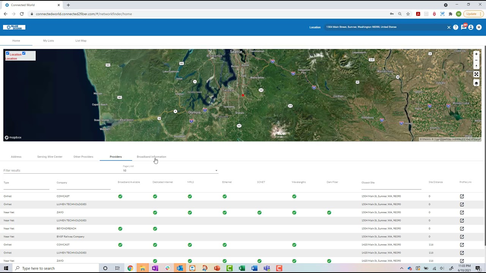The image size is (486, 273).
Task: Select Other Providers tab
Action: pos(83,157)
